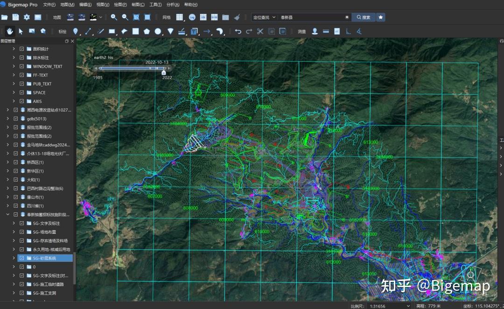Open settings via the gear icon
The width and height of the screenshot is (504, 309).
pyautogui.click(x=27, y=17)
